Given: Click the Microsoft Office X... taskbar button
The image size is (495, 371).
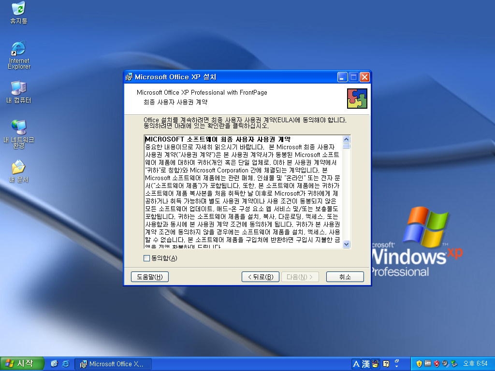Looking at the screenshot, I should [x=113, y=364].
